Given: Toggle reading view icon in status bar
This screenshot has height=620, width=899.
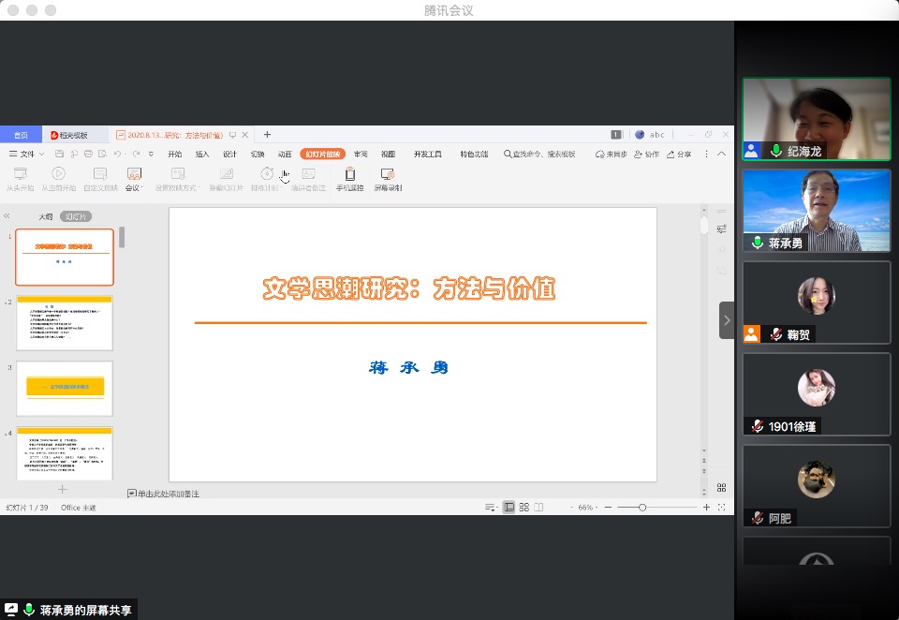Looking at the screenshot, I should click(x=538, y=507).
